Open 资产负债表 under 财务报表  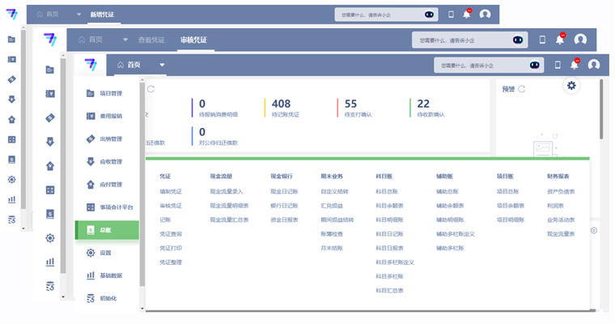point(561,192)
